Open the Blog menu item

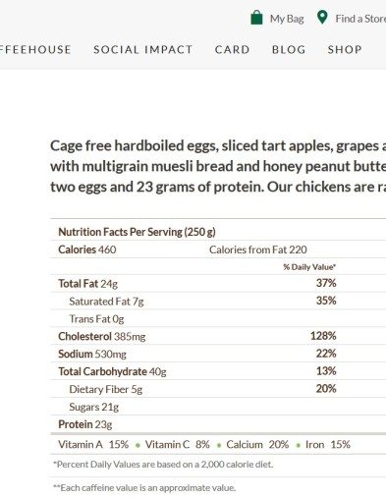click(289, 49)
